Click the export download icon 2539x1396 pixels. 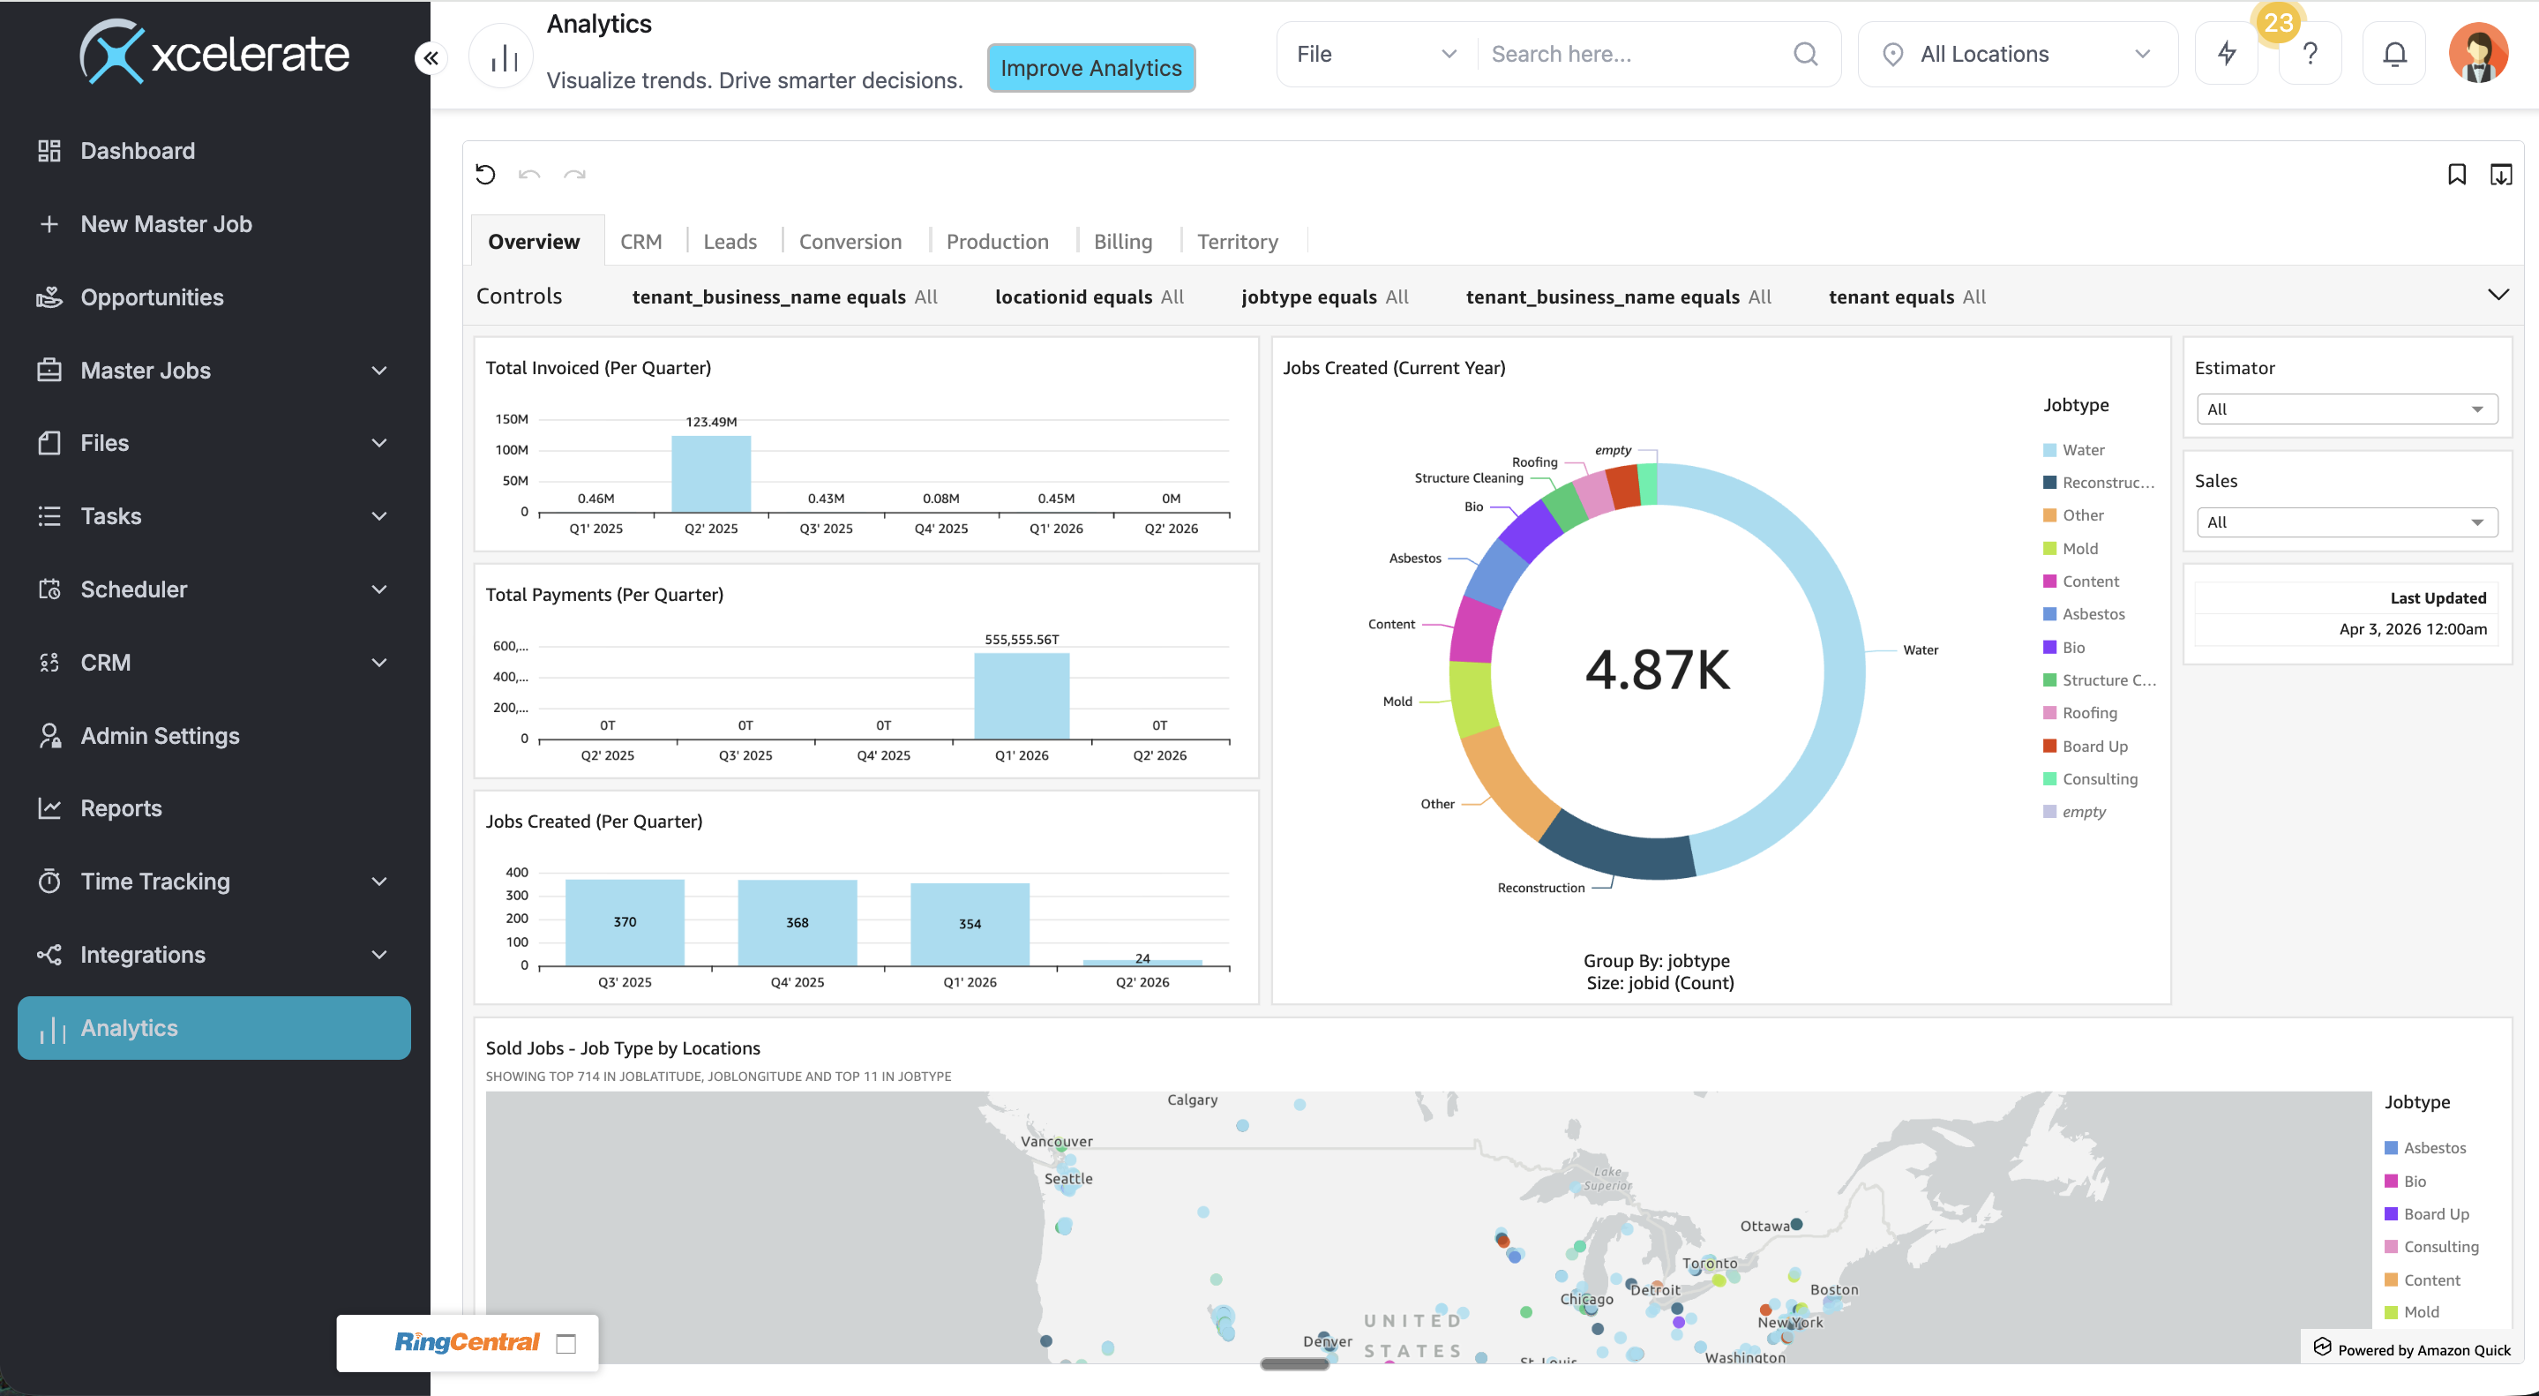[x=2500, y=175]
